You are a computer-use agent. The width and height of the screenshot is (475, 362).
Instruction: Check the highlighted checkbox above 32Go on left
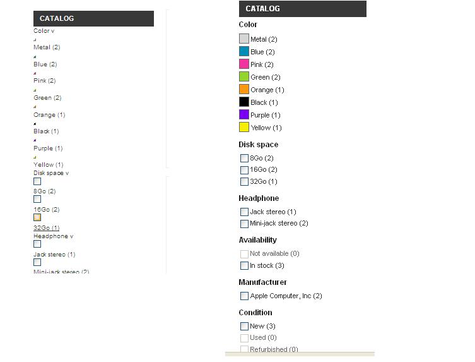(37, 217)
